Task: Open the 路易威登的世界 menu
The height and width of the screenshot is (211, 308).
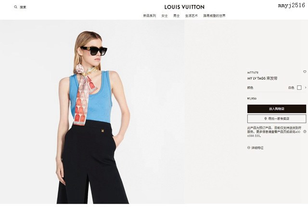Action: click(214, 16)
